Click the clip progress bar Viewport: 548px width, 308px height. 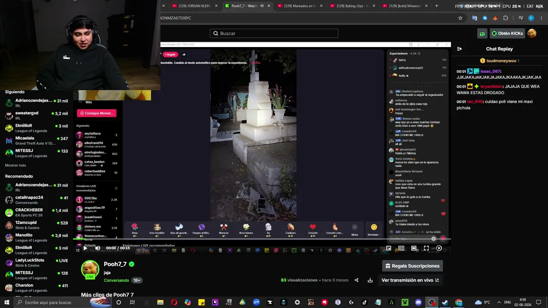pyautogui.click(x=262, y=240)
